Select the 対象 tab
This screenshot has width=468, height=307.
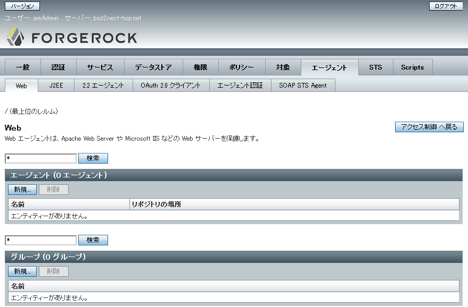[x=284, y=67]
